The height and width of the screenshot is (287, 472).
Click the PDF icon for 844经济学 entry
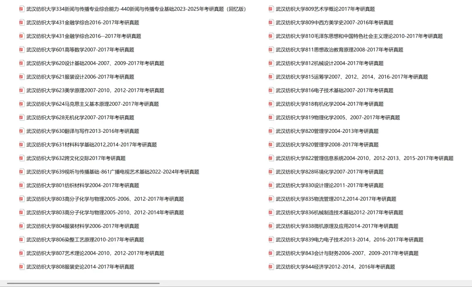point(270,266)
